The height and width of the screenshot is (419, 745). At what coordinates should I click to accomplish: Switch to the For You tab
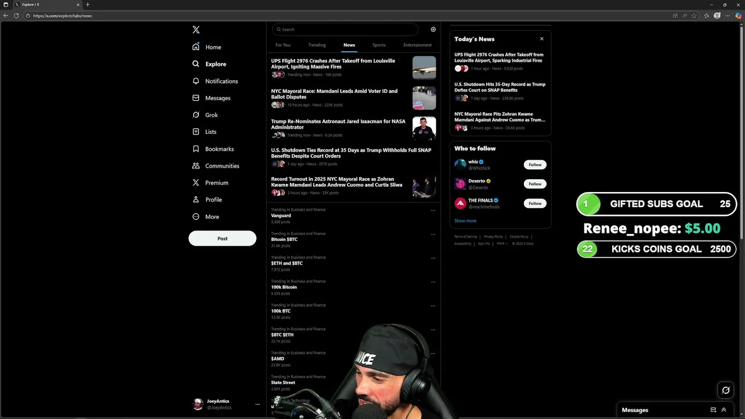tap(283, 45)
